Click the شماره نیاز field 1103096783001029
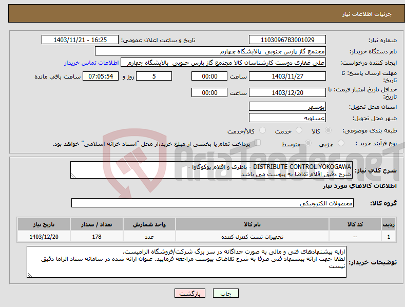405x307 pixels. pyautogui.click(x=287, y=40)
